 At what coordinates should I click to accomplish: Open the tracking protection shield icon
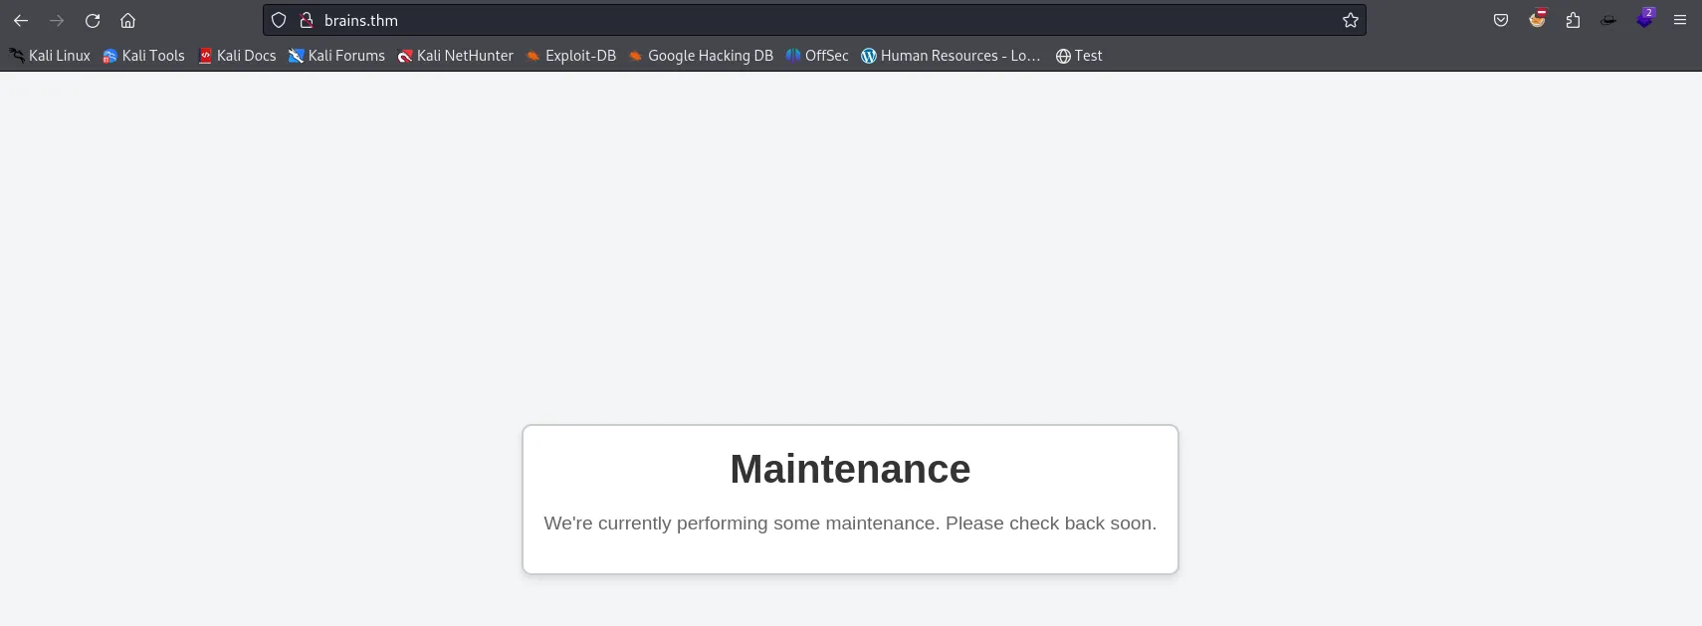[x=279, y=20]
